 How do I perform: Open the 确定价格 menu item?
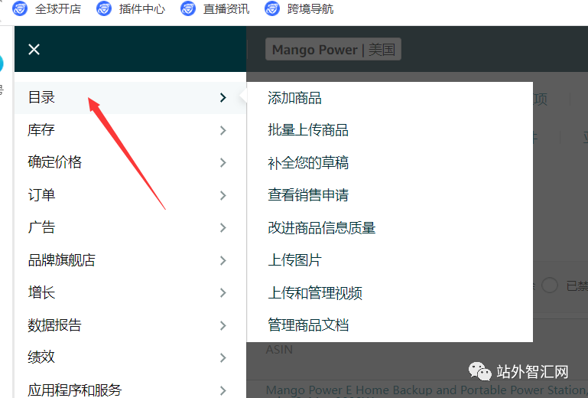coord(130,162)
